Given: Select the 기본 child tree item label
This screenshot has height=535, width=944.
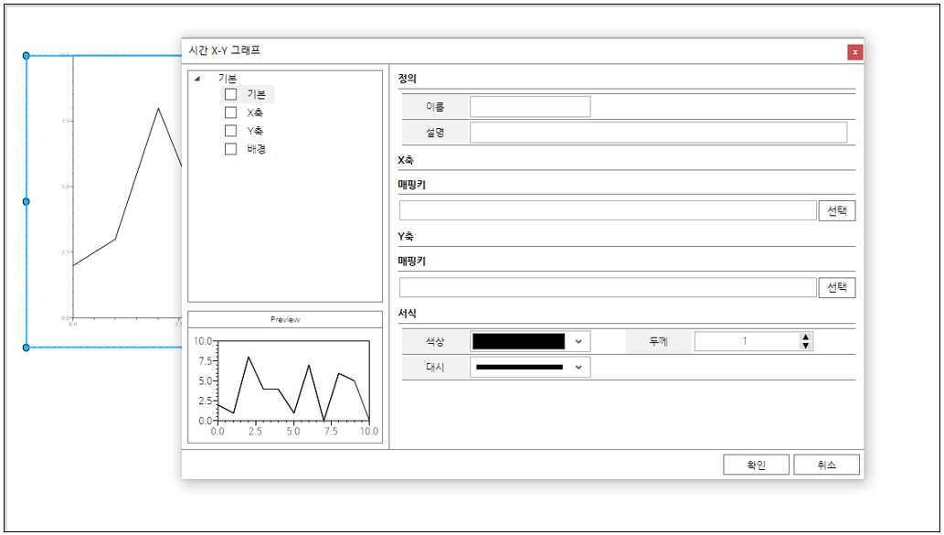Looking at the screenshot, I should click(x=257, y=94).
